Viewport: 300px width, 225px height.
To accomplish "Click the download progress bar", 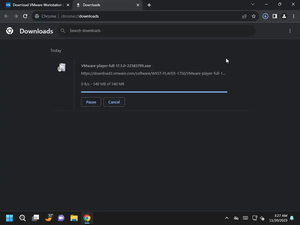I will pyautogui.click(x=154, y=92).
